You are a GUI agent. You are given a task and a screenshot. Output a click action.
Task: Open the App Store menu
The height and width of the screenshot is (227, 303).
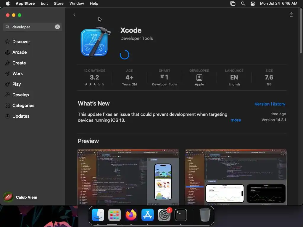pos(25,4)
